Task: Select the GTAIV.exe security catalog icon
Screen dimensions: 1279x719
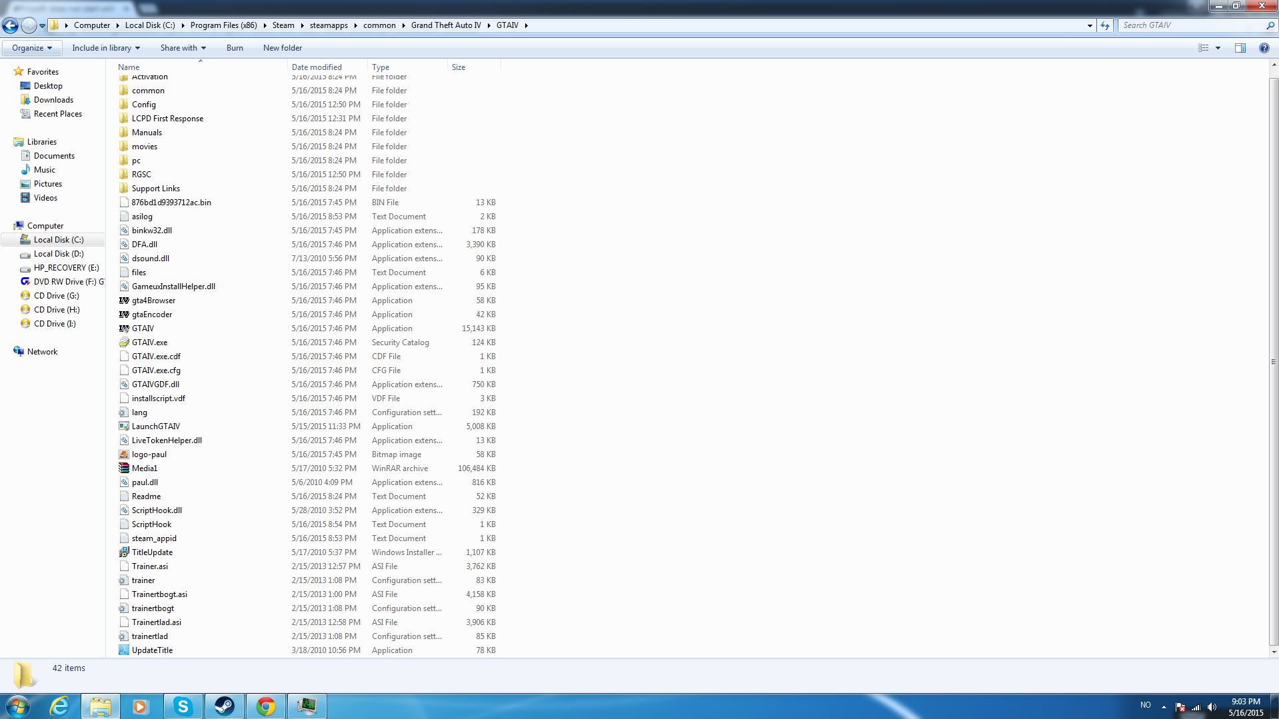Action: click(124, 343)
